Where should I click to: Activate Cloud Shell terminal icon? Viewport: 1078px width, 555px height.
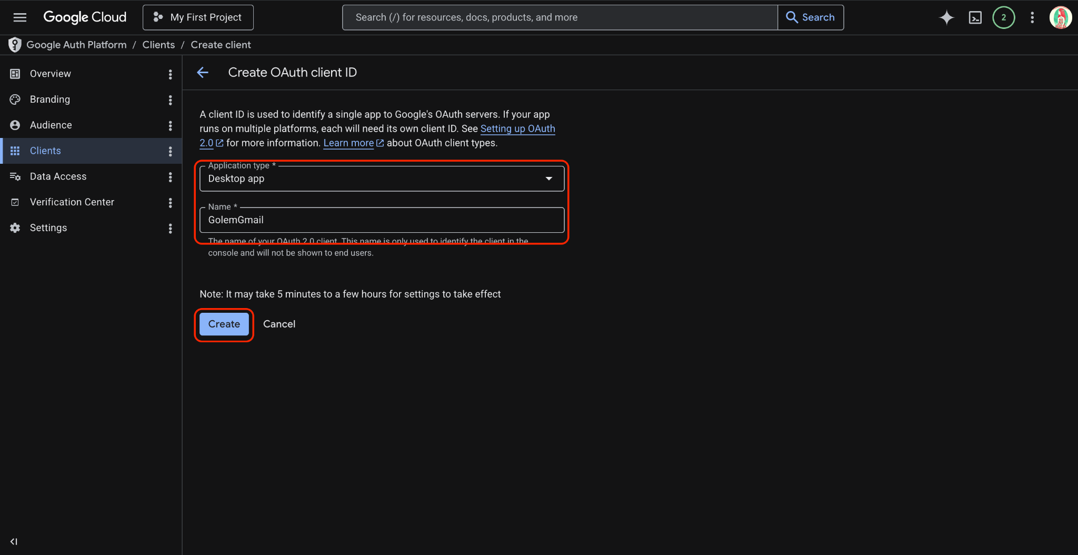(975, 17)
